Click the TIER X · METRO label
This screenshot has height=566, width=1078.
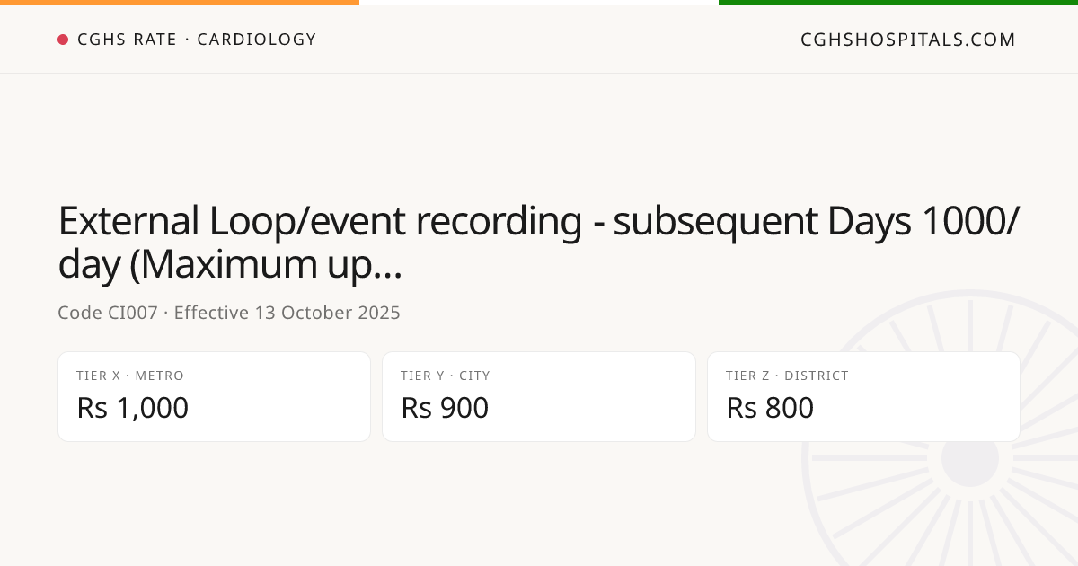130,376
